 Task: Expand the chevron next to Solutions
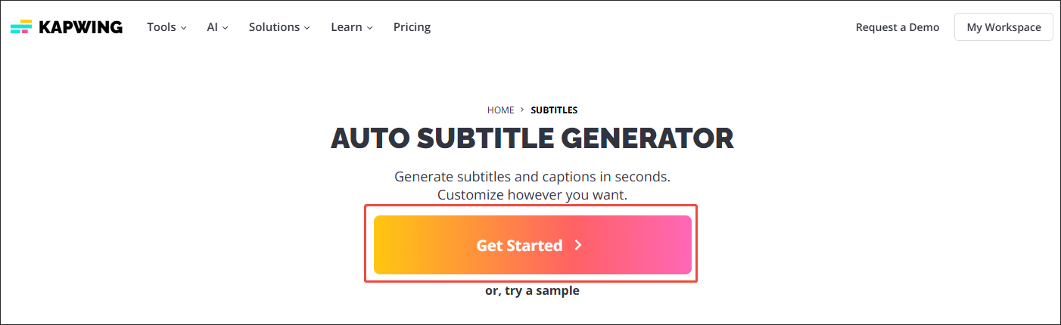pos(307,28)
